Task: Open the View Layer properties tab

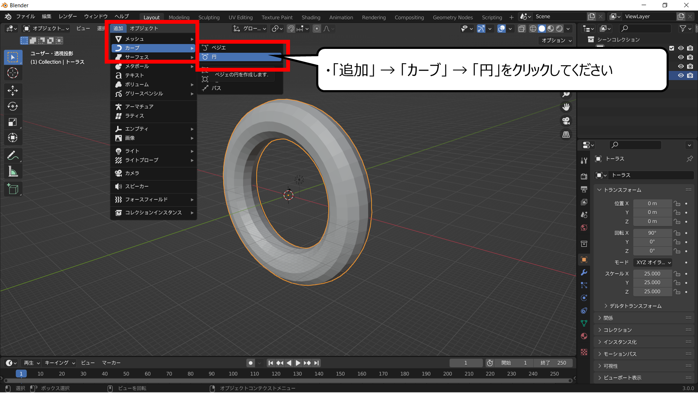Action: (x=584, y=202)
